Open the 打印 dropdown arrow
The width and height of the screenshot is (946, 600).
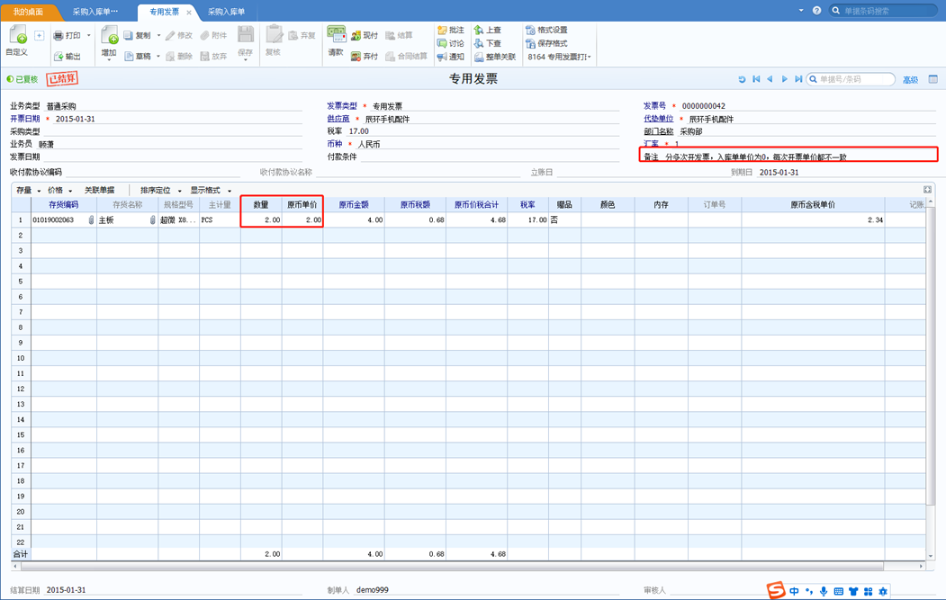[89, 36]
